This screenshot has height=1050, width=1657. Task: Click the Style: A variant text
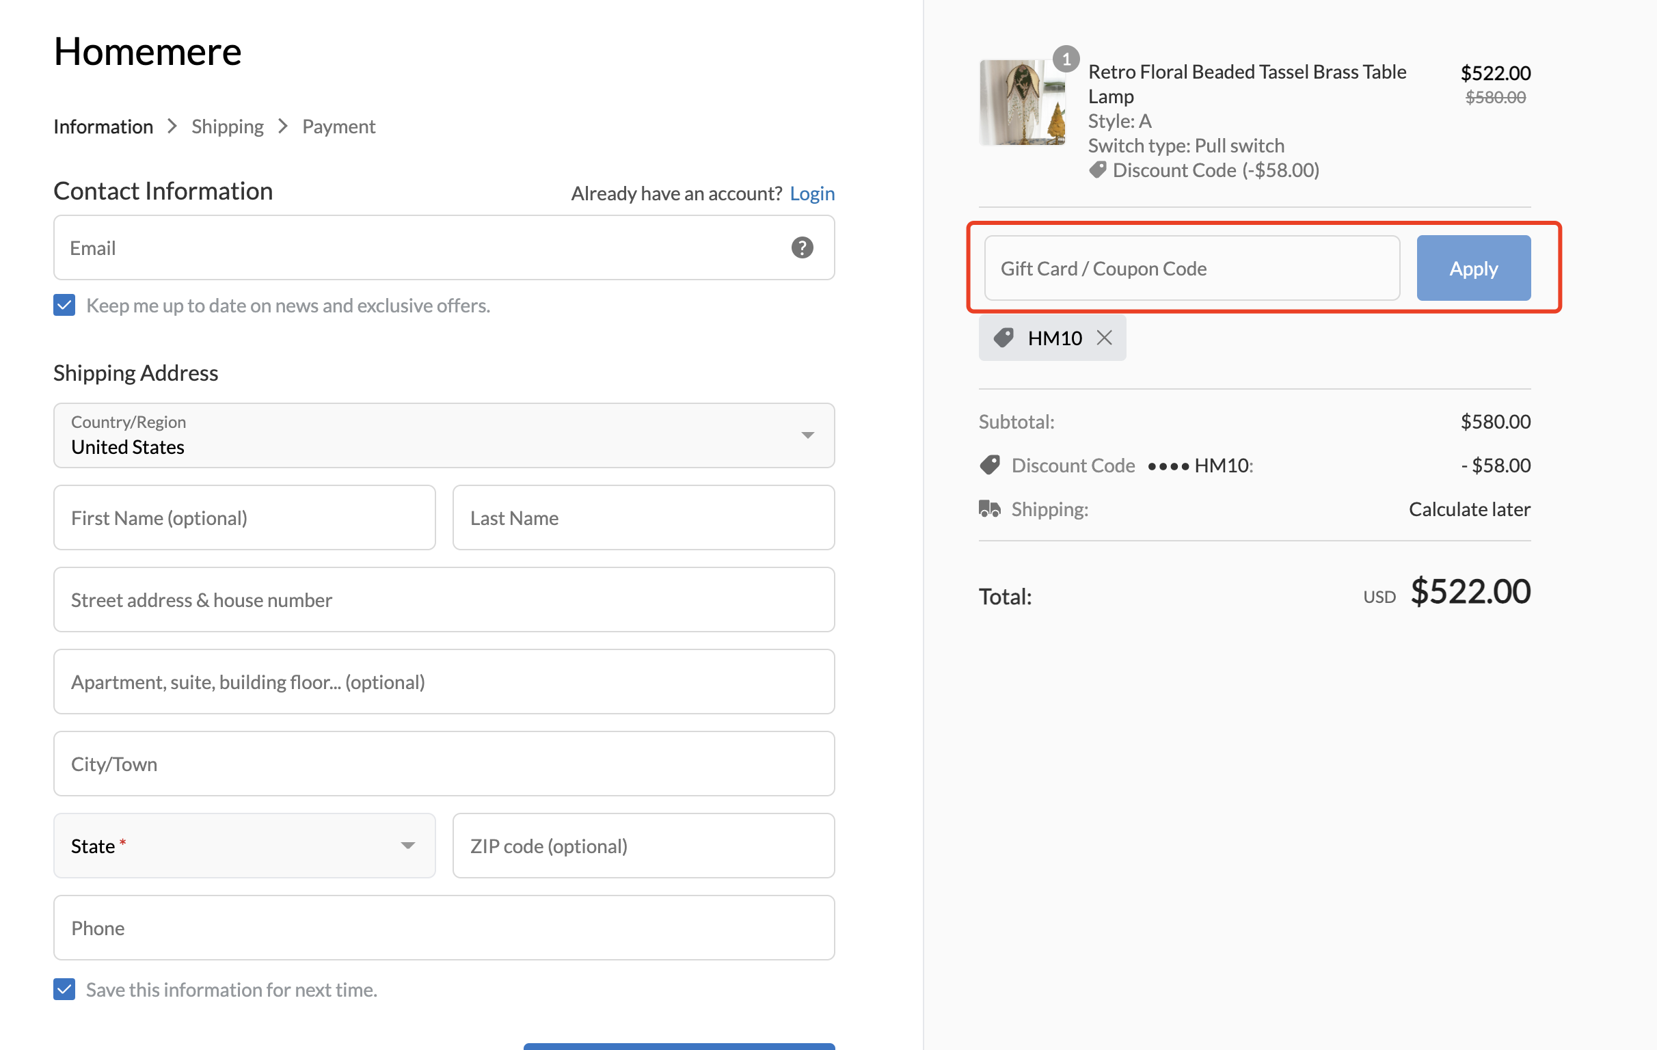coord(1119,121)
